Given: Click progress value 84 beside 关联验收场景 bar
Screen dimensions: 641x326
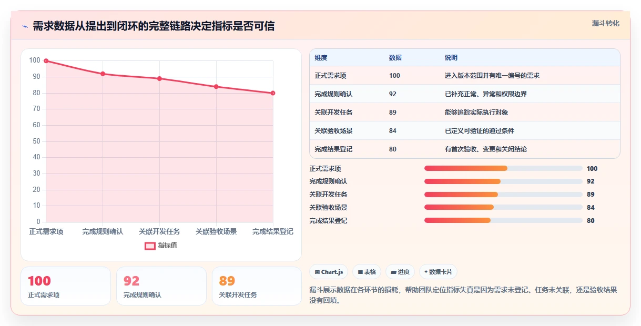Looking at the screenshot, I should pos(591,208).
